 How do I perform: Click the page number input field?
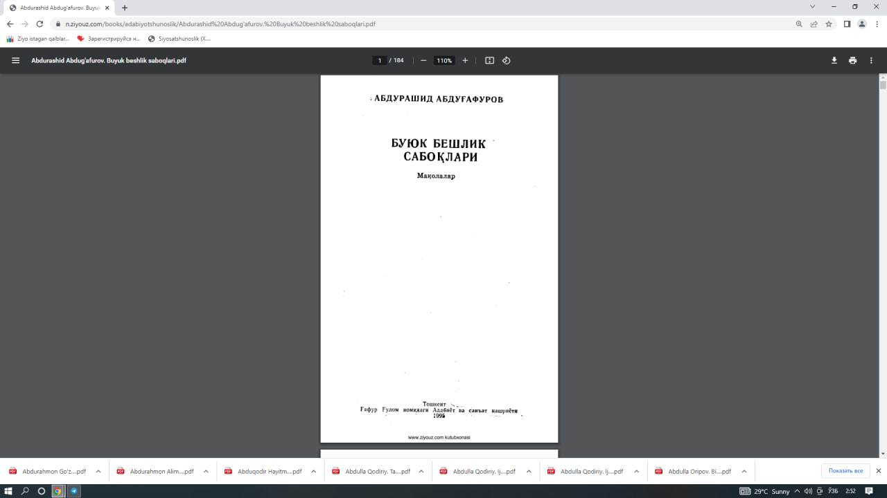pos(379,60)
